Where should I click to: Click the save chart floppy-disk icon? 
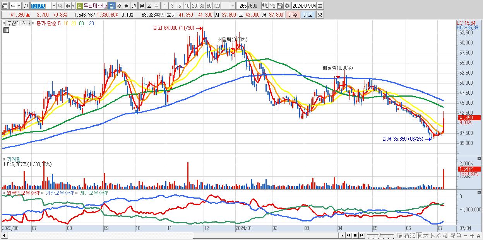pos(280,6)
